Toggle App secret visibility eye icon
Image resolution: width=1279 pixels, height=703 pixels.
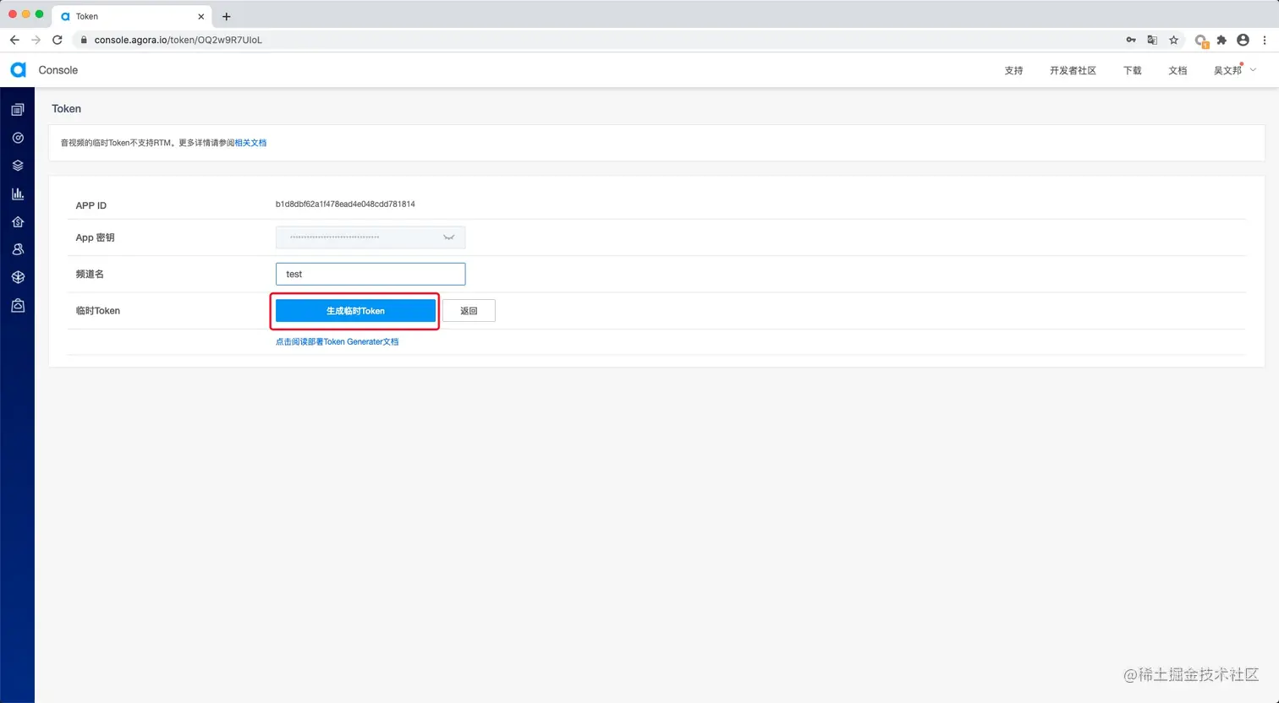point(449,237)
